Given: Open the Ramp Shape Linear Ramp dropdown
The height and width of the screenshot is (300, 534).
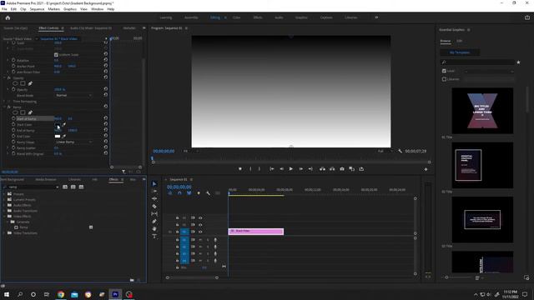Looking at the screenshot, I should pyautogui.click(x=73, y=142).
